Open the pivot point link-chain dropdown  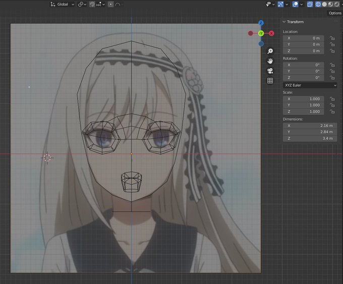tap(82, 4)
